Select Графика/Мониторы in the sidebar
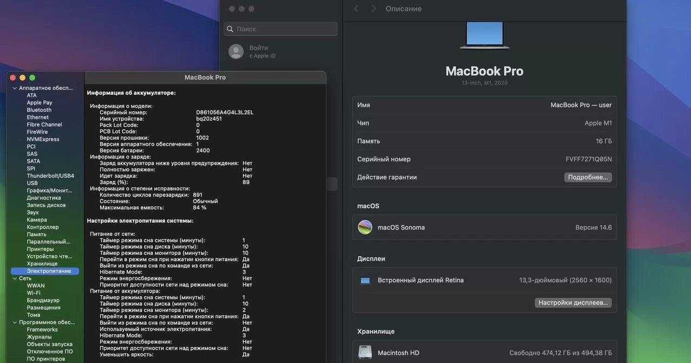The image size is (691, 363). 50,191
